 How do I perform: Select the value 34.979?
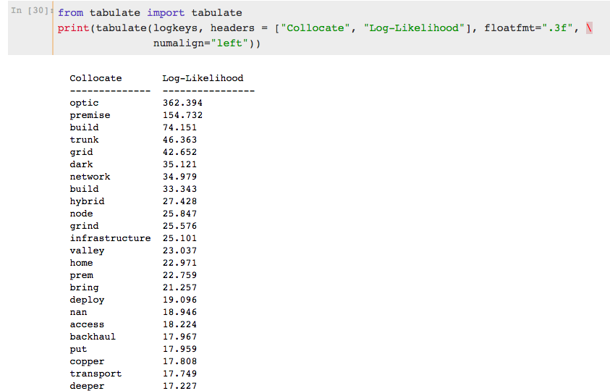click(179, 177)
